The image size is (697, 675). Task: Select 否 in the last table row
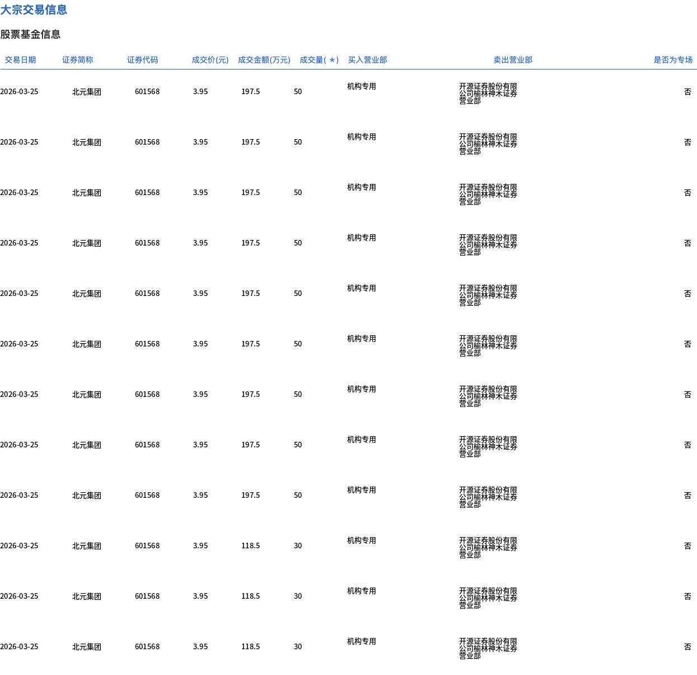[687, 647]
